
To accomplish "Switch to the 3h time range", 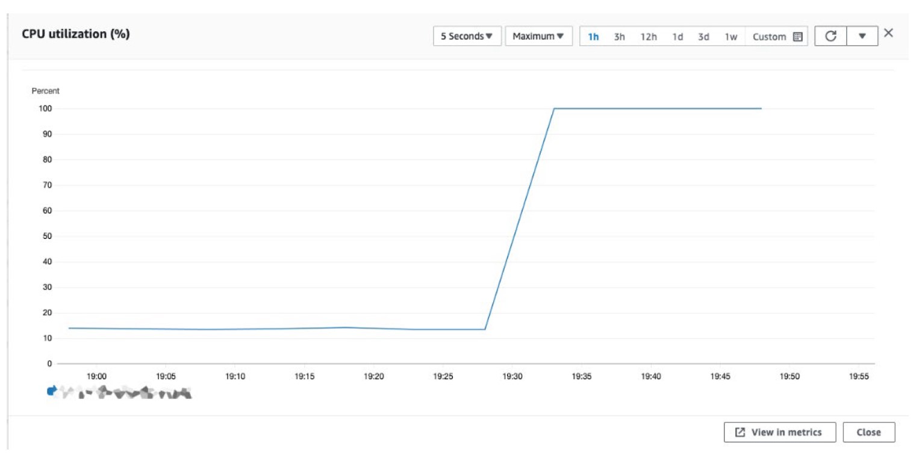I will point(619,37).
